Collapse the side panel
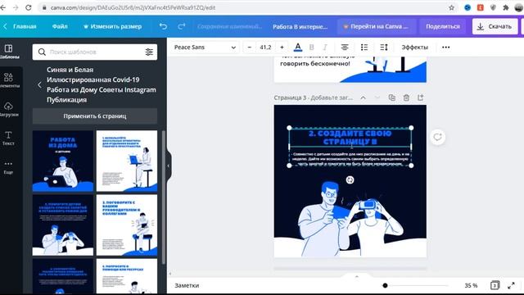The height and width of the screenshot is (295, 524). tap(169, 166)
